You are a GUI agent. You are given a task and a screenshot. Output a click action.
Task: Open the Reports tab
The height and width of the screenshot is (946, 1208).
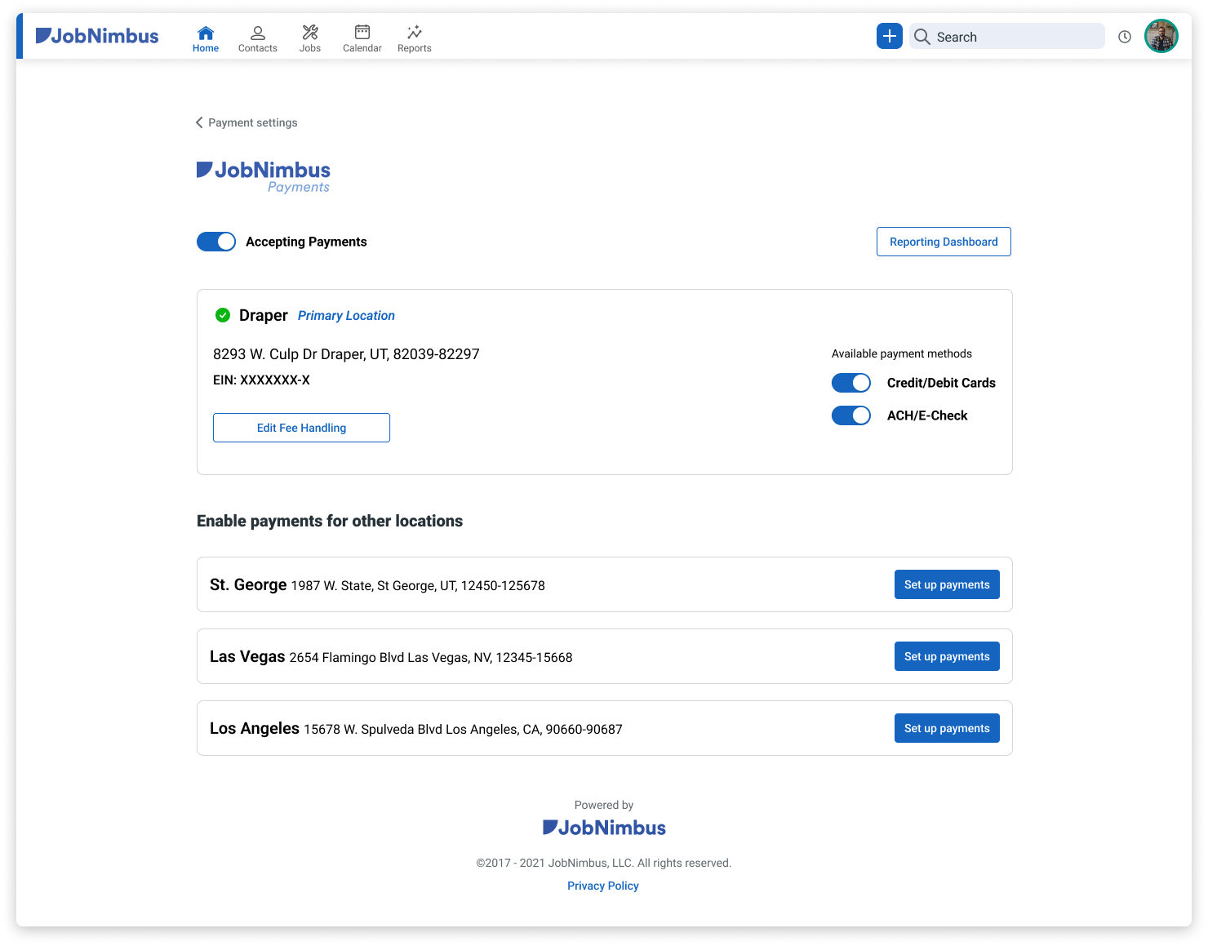[415, 38]
